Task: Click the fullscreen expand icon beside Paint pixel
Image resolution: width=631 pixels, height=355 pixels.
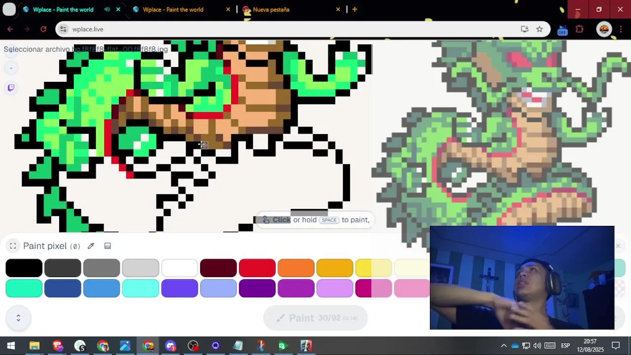Action: 13,246
